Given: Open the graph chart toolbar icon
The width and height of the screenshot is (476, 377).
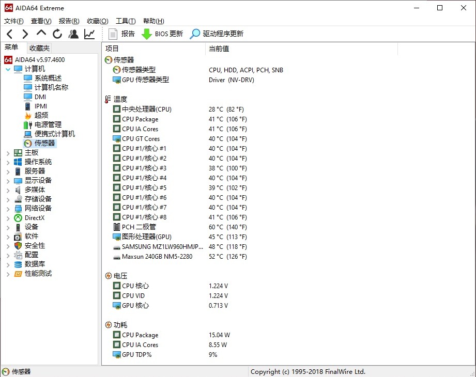Looking at the screenshot, I should (x=89, y=34).
